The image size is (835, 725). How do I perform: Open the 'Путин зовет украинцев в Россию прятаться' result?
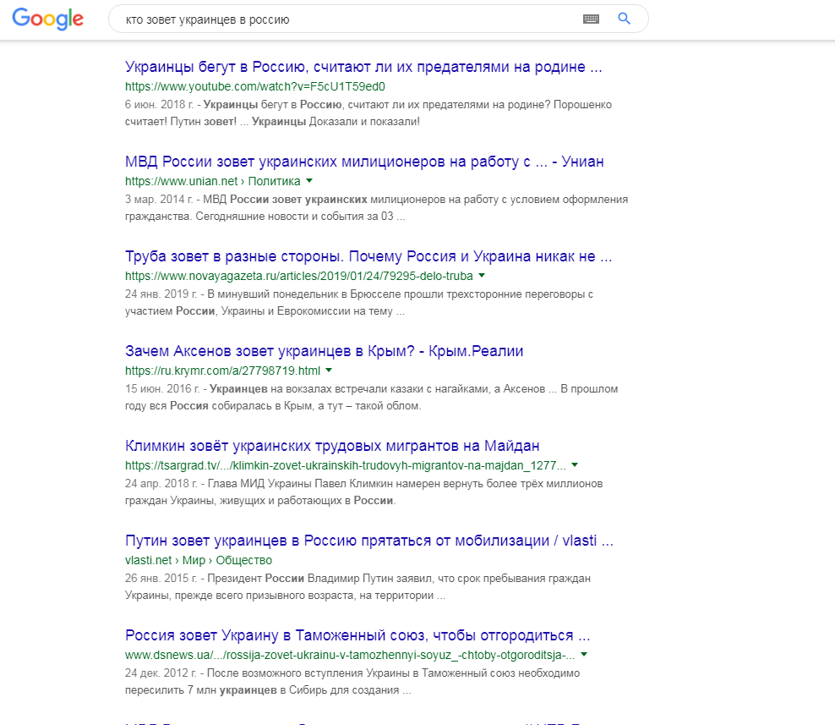(x=368, y=541)
